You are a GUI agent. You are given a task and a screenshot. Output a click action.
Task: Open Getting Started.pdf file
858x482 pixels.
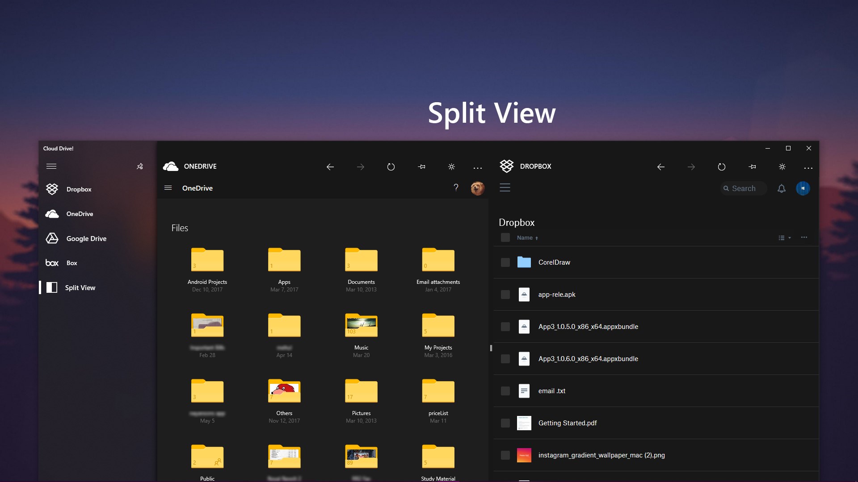567,423
